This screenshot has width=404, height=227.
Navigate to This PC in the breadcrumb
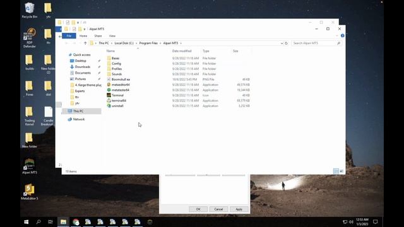104,44
